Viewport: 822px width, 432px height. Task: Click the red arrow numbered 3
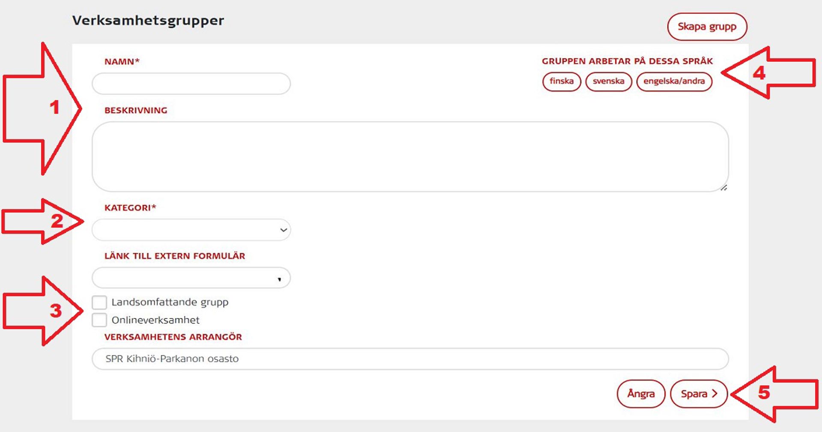[43, 311]
